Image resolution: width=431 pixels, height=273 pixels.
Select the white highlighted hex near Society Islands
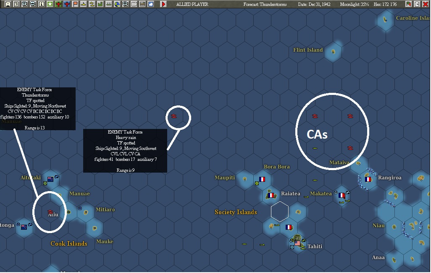280,211
